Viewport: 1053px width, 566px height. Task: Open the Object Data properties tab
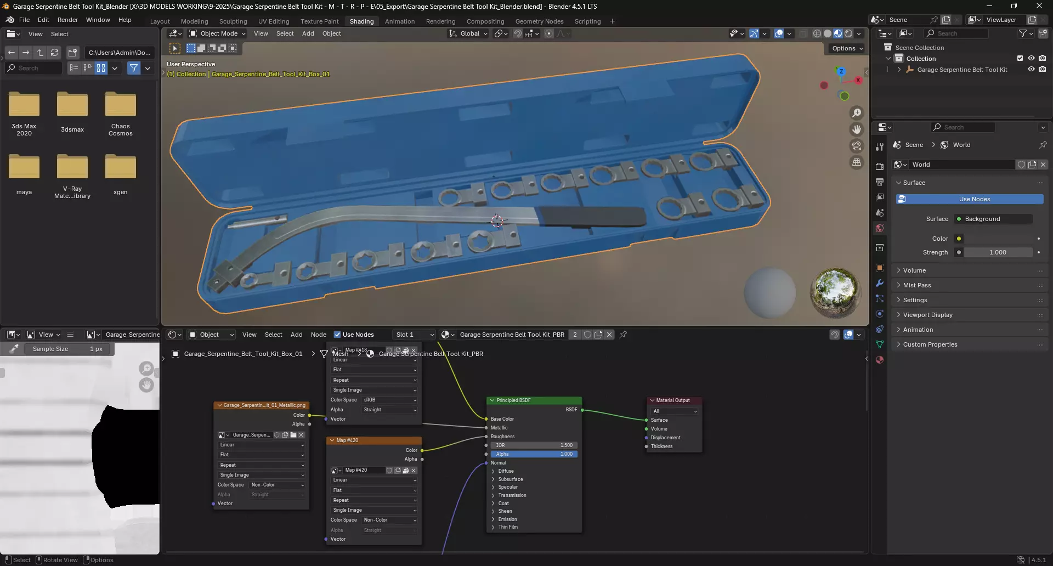tap(880, 344)
